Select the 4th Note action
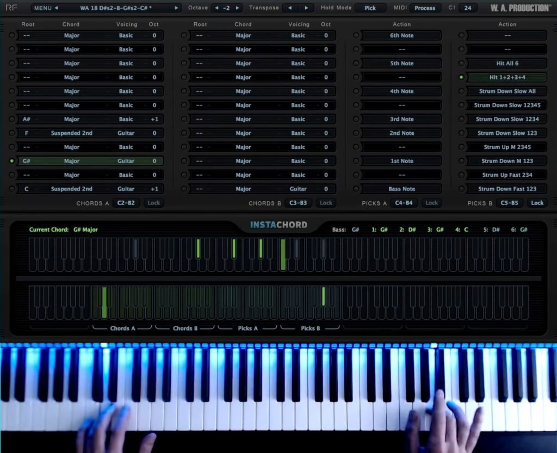Screen dimensions: 557x453 [x=402, y=91]
